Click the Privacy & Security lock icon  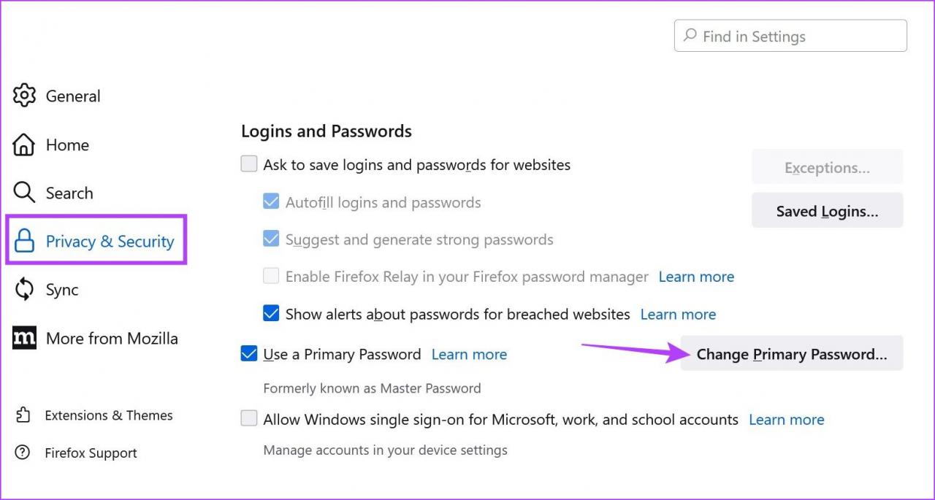(24, 242)
